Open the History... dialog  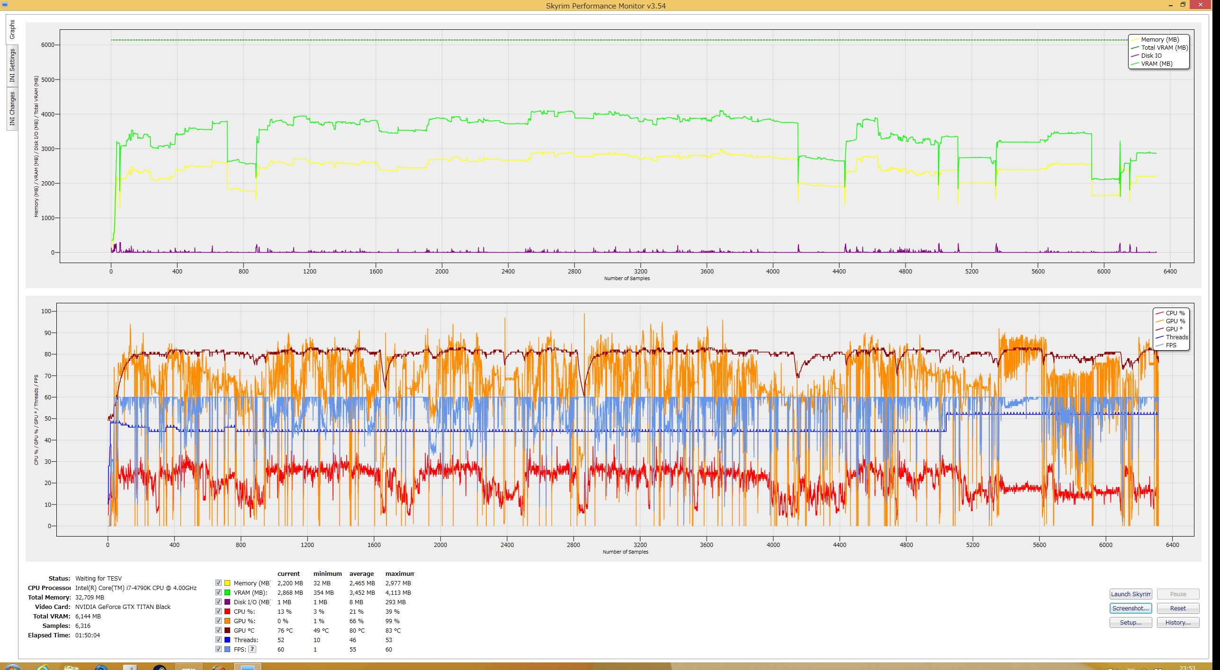coord(1178,622)
